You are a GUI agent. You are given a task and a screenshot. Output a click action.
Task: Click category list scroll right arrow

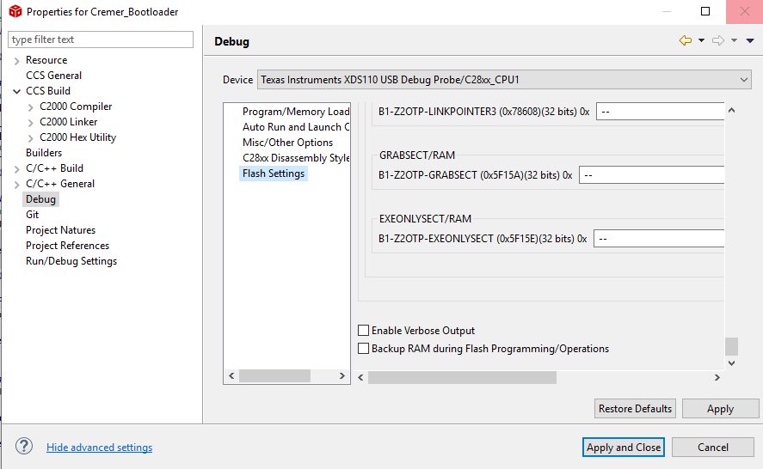[x=342, y=375]
